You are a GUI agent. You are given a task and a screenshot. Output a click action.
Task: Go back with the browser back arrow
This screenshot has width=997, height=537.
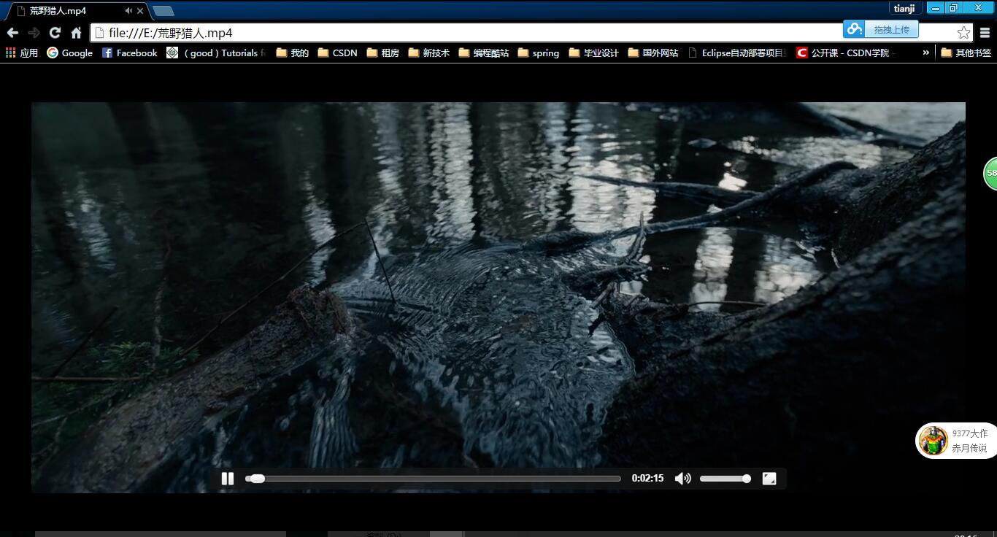click(12, 33)
